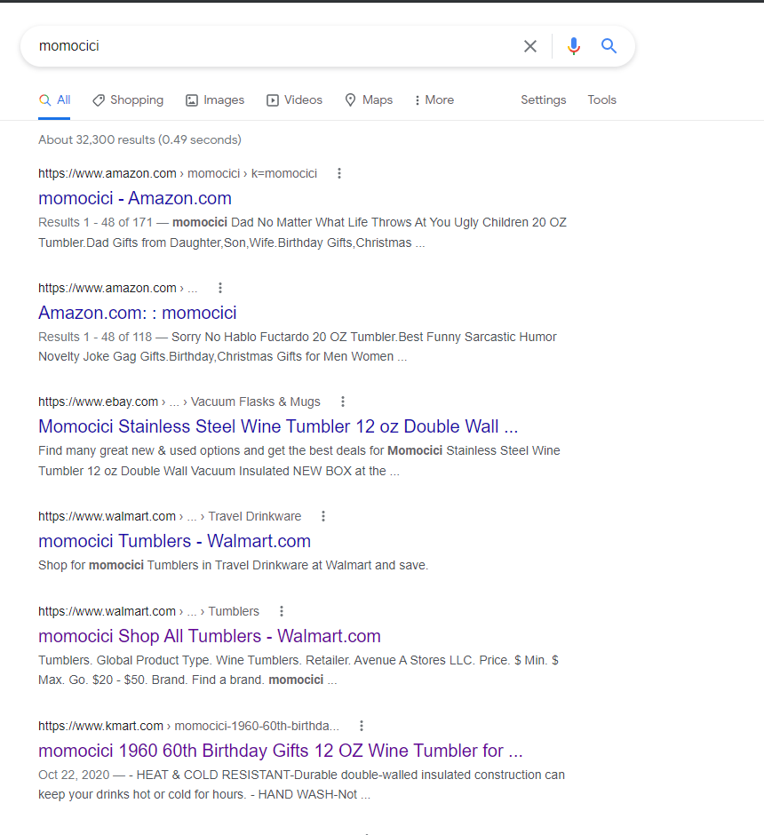Screen dimensions: 764x835
Task: Open search Tools options
Action: pyautogui.click(x=601, y=100)
